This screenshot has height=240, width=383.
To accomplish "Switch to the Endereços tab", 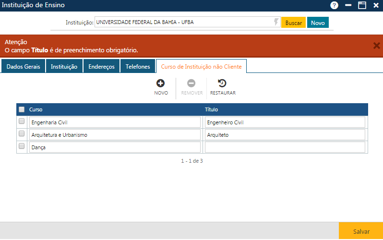I will [101, 67].
